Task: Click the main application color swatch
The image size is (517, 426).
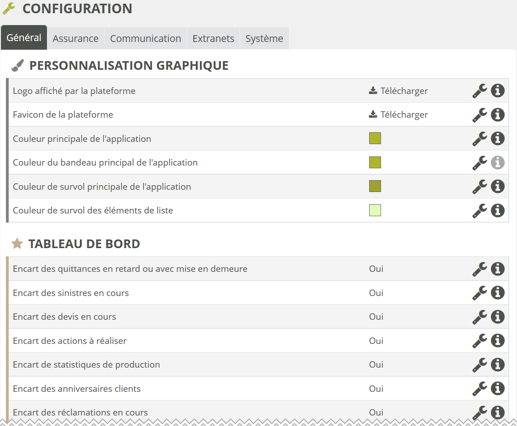Action: coord(375,139)
